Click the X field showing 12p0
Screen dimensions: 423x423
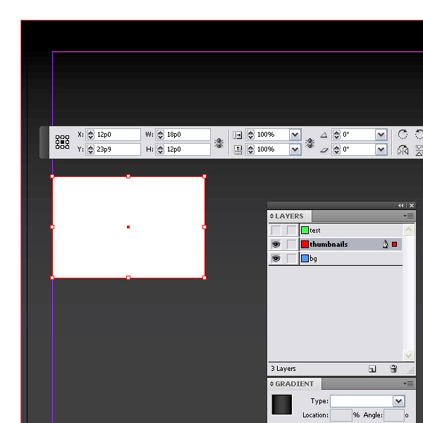[118, 135]
